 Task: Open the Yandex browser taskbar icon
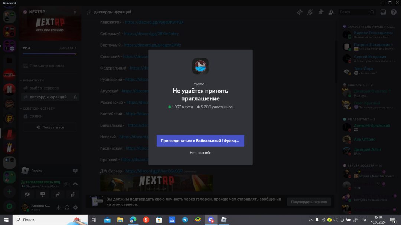click(x=146, y=220)
